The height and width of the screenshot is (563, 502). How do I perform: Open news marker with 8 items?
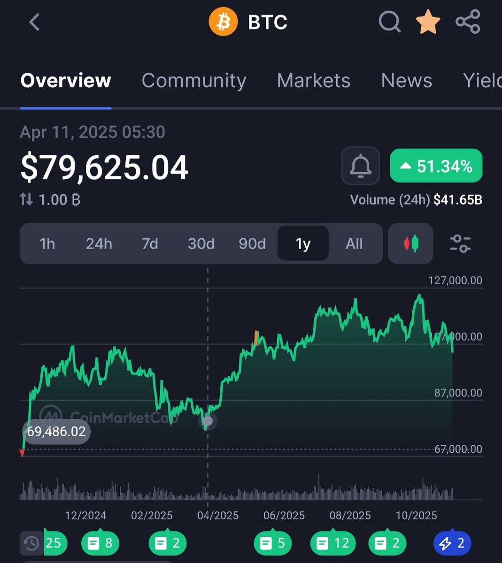(100, 543)
